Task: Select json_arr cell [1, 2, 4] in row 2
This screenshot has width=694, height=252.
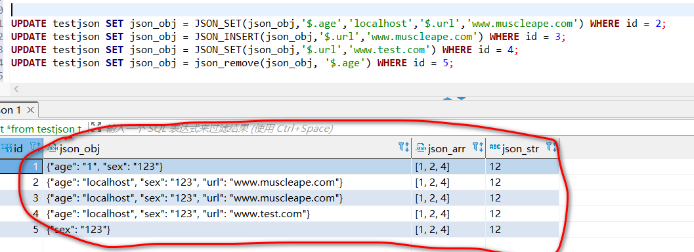Action: (449, 182)
